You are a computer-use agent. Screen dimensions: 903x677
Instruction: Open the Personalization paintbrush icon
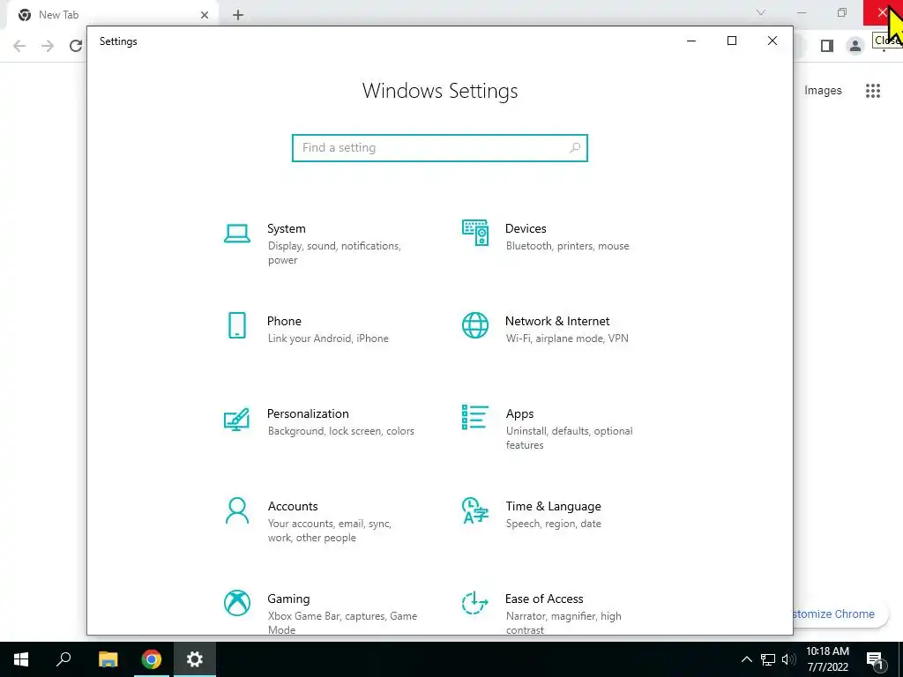pyautogui.click(x=236, y=419)
